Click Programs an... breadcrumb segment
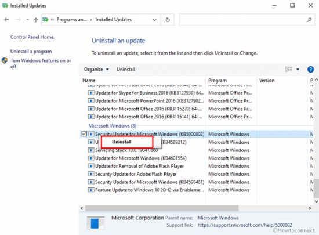 [71, 20]
